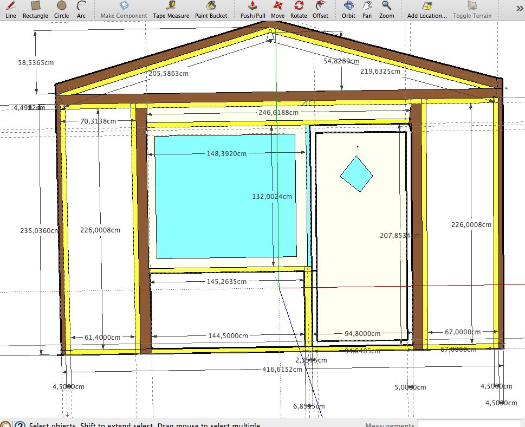Open the help icon in status bar

coord(20,424)
